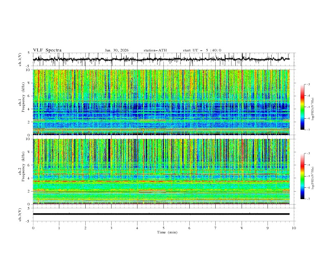The width and height of the screenshot is (331, 256).
Task: Click tick label "5" on the Time axis
Action: tap(163, 228)
